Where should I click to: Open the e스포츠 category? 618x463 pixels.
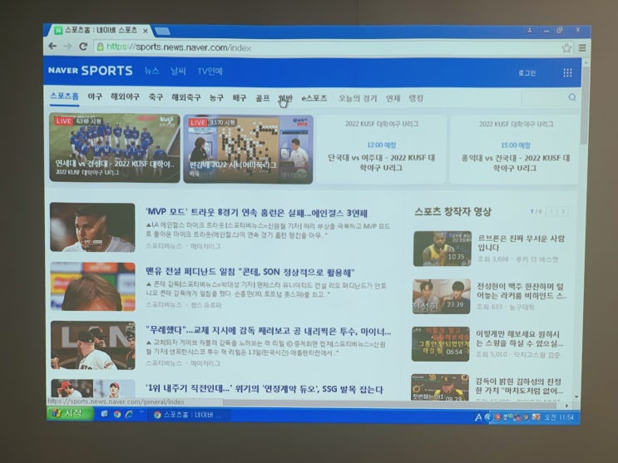pyautogui.click(x=314, y=98)
